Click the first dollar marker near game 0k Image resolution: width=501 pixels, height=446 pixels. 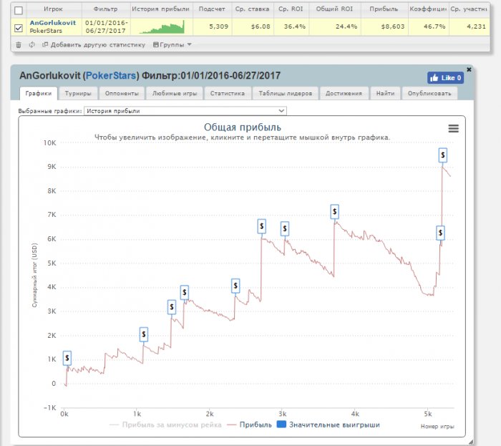[67, 358]
